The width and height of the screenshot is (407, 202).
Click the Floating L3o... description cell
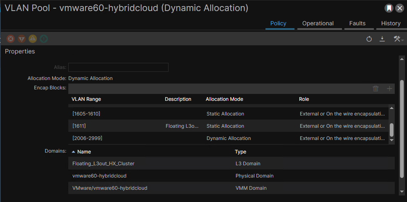182,126
